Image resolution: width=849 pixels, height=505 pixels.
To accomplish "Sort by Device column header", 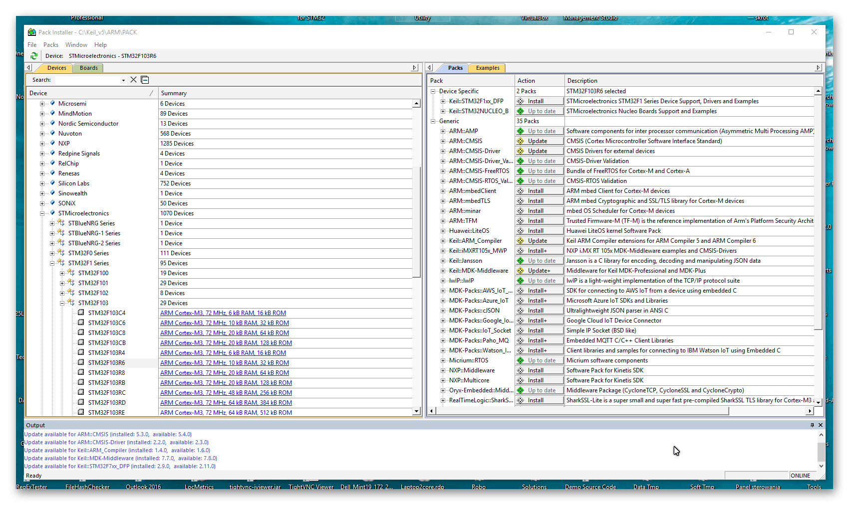I will pos(91,93).
